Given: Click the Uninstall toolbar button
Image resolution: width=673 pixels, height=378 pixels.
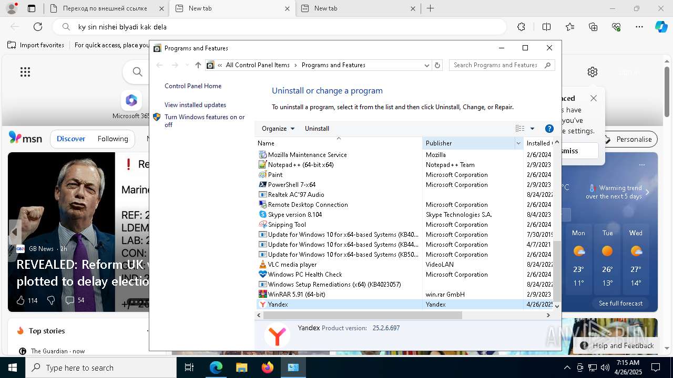Looking at the screenshot, I should 317,129.
